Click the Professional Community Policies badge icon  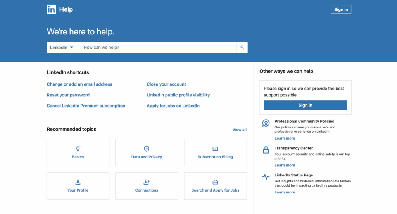click(x=266, y=123)
